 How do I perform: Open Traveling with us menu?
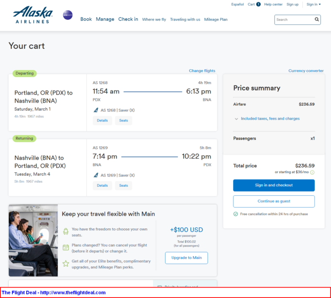[185, 19]
